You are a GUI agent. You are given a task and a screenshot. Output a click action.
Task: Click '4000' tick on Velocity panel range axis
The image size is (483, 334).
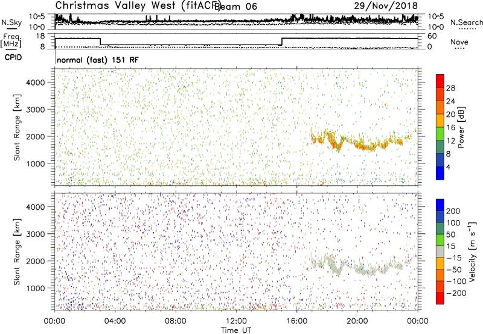pos(36,207)
